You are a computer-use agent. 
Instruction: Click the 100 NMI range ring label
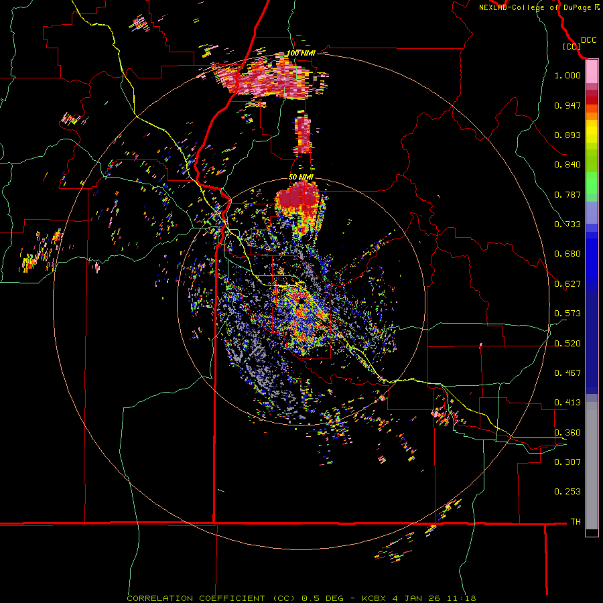pos(301,53)
